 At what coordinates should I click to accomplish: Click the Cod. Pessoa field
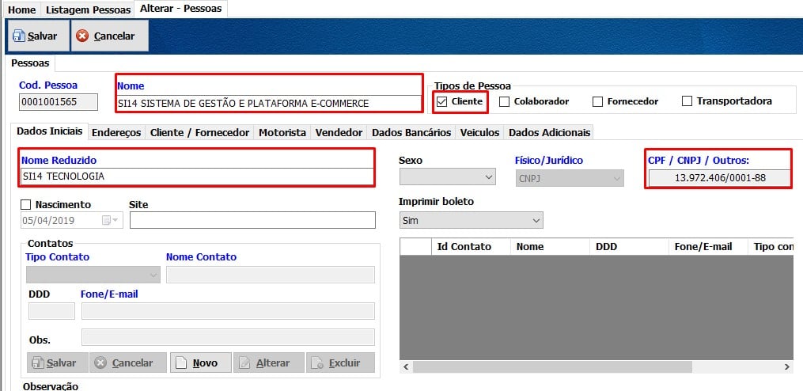pos(59,102)
